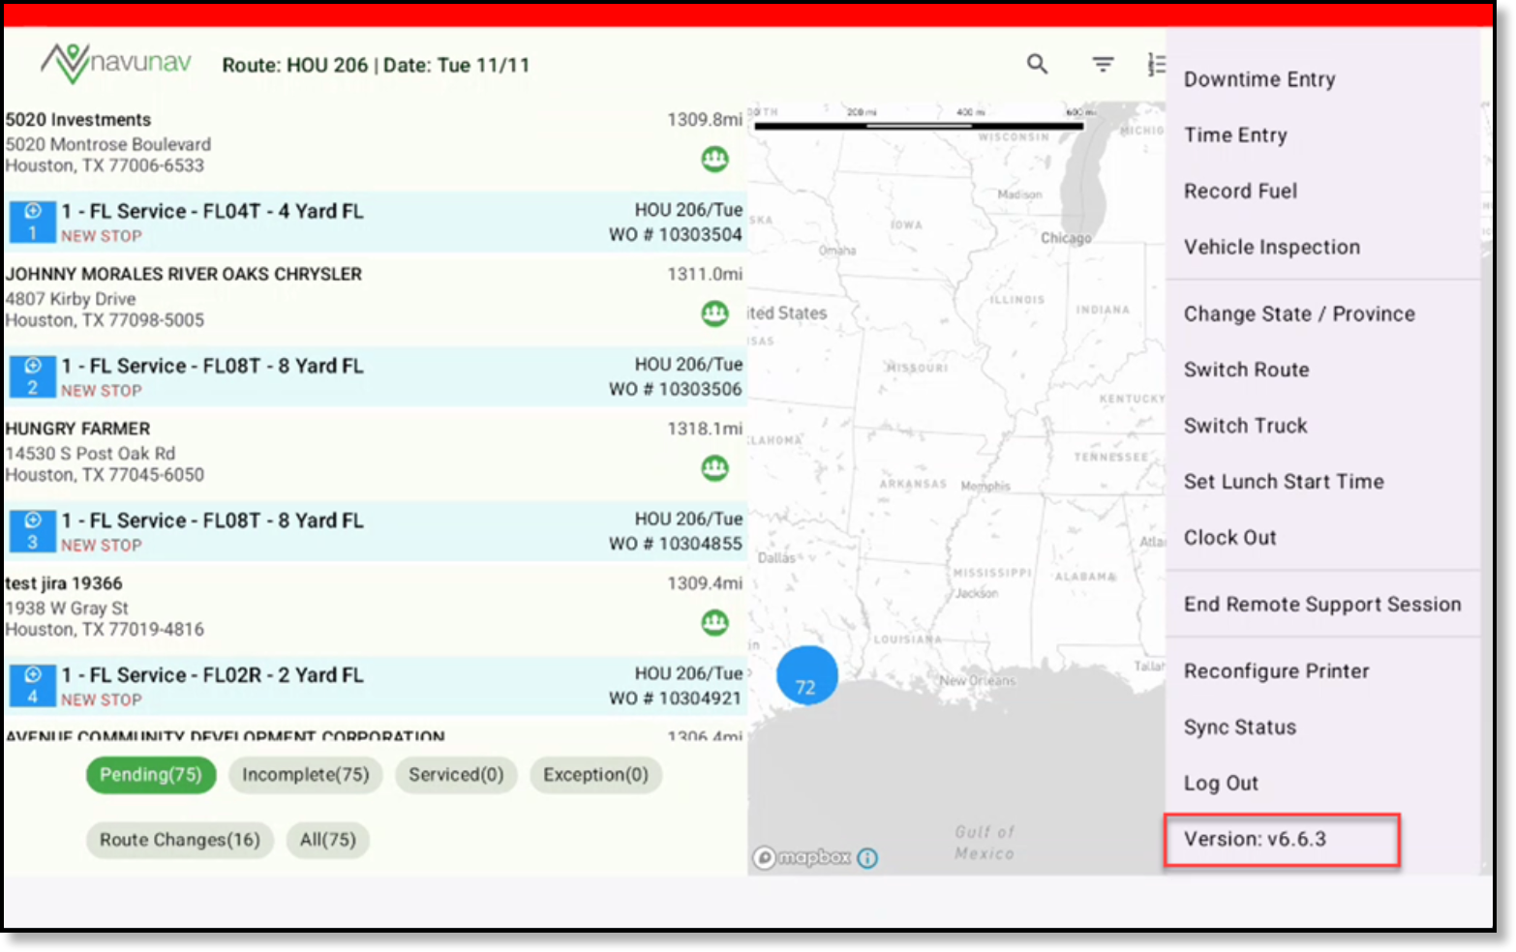The height and width of the screenshot is (952, 1516).
Task: Tap the green icon for Johnny Morales stop
Action: (x=714, y=313)
